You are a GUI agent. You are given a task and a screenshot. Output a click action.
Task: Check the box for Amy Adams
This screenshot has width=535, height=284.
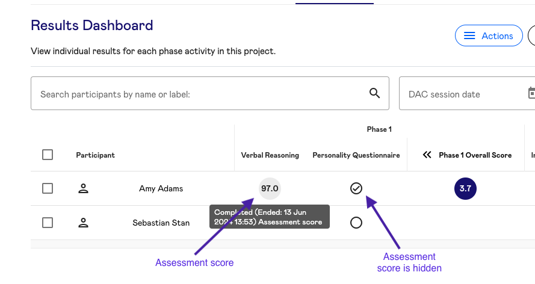click(x=48, y=188)
